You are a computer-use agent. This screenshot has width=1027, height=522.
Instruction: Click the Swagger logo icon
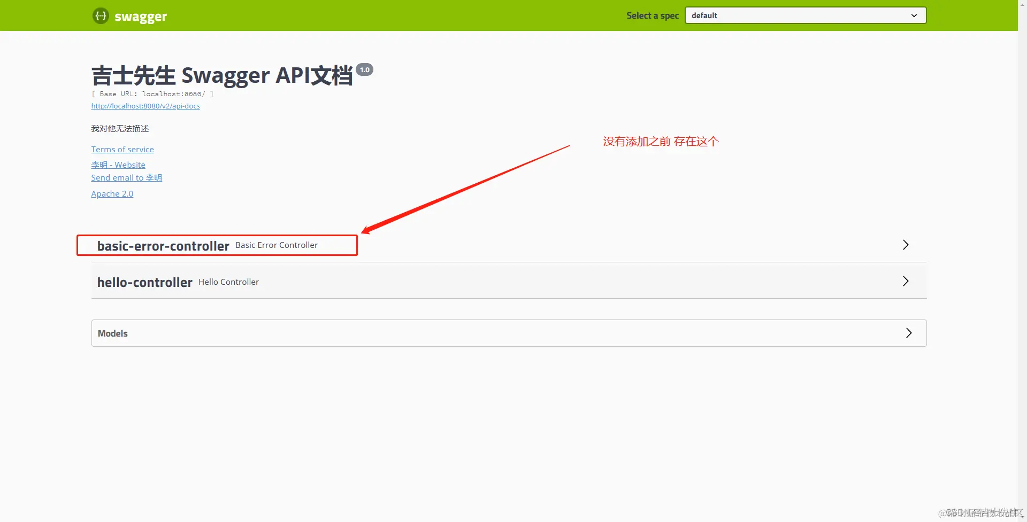click(x=101, y=15)
